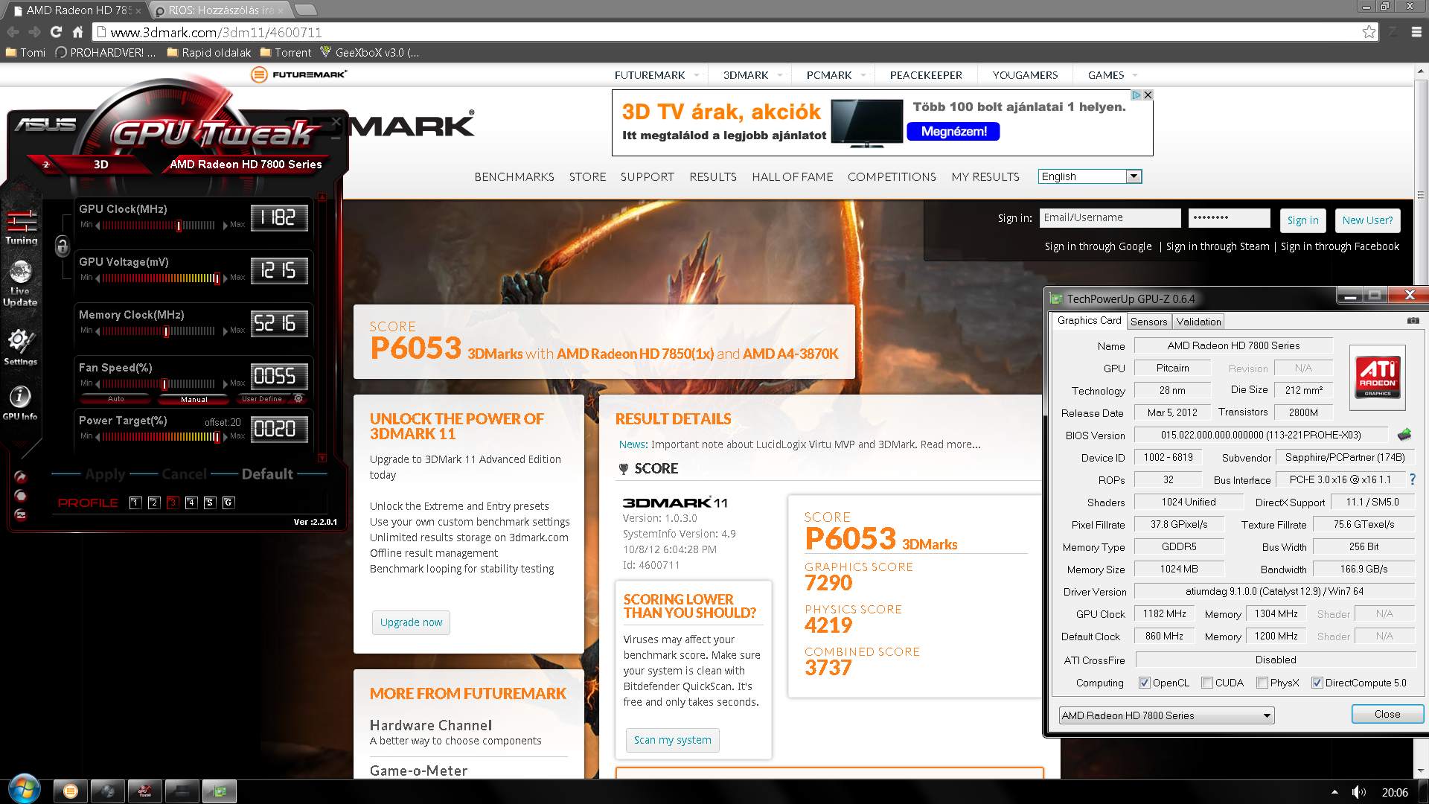1429x804 pixels.
Task: Open the BENCHMARKS menu item
Action: [514, 176]
